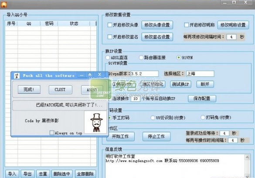This screenshot has height=178, width=255.
Task: Click the CLOST button in patcher
Action: (60, 89)
